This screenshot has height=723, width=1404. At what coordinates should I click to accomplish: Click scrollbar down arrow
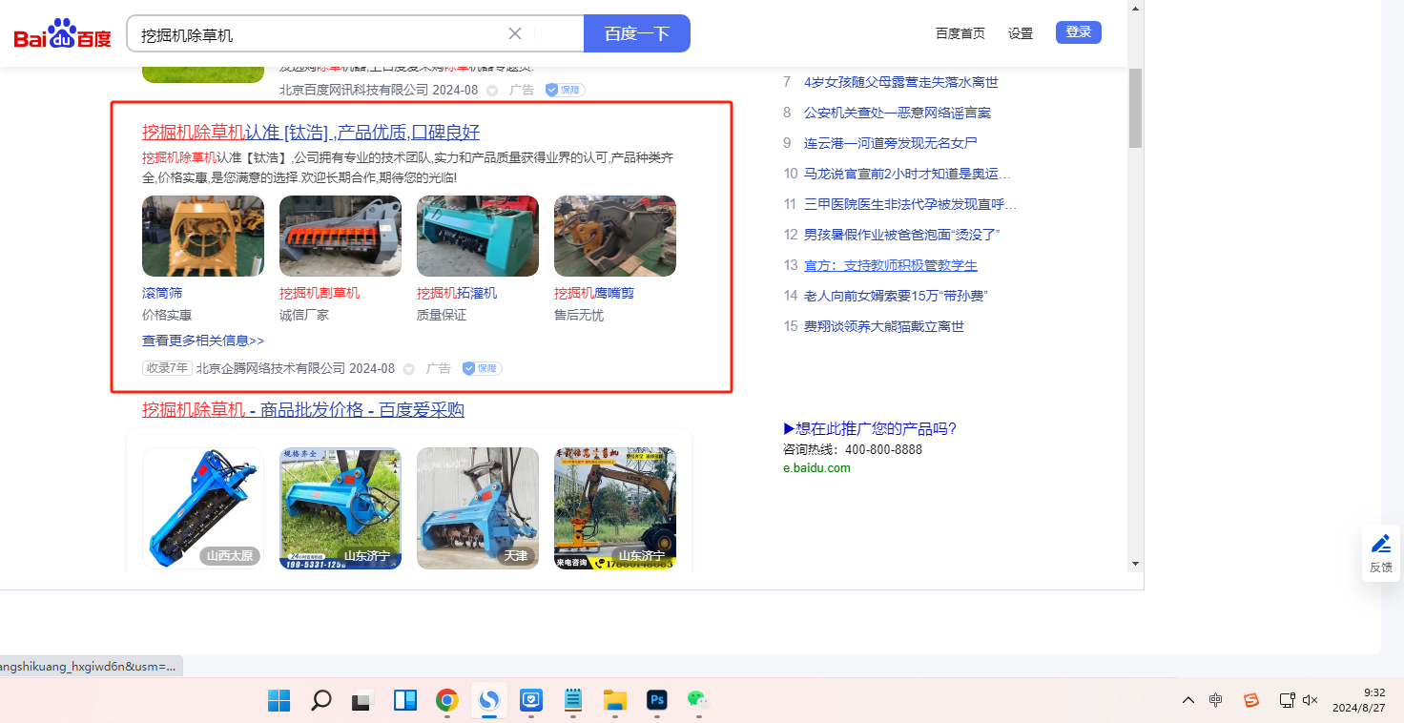pyautogui.click(x=1135, y=563)
